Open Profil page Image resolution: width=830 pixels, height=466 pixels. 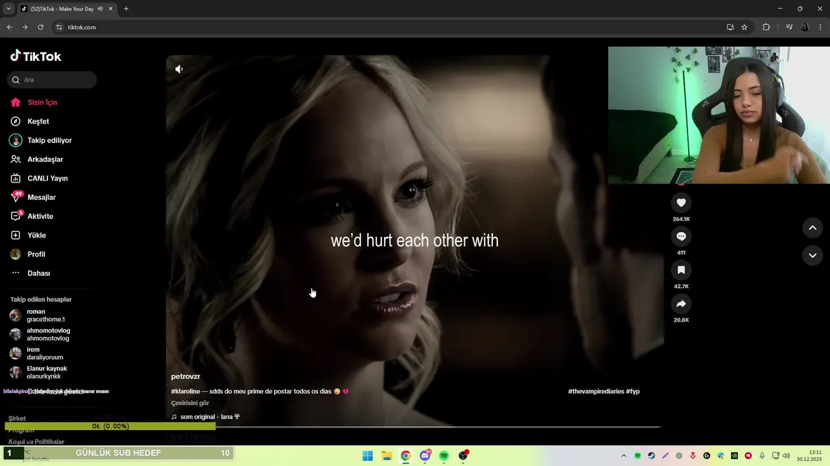[28, 254]
